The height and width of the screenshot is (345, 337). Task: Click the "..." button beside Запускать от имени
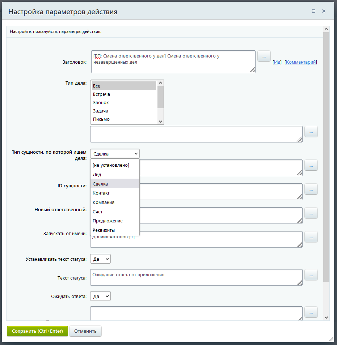[x=311, y=237]
